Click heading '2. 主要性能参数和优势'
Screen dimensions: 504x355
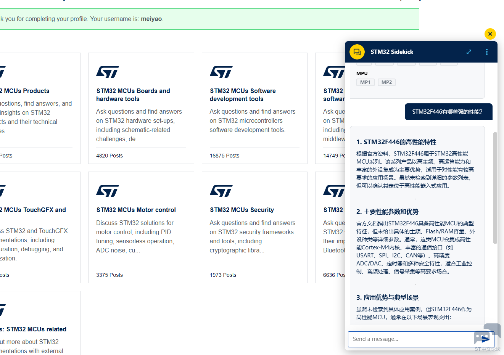pyautogui.click(x=387, y=212)
